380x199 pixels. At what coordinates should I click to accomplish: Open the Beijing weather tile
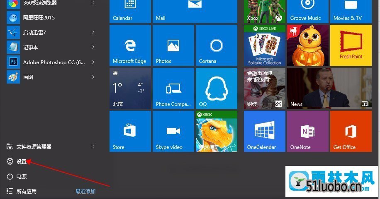point(130,89)
